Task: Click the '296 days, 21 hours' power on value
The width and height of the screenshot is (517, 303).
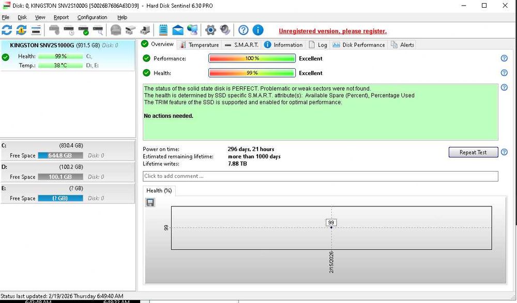Action: [x=251, y=149]
